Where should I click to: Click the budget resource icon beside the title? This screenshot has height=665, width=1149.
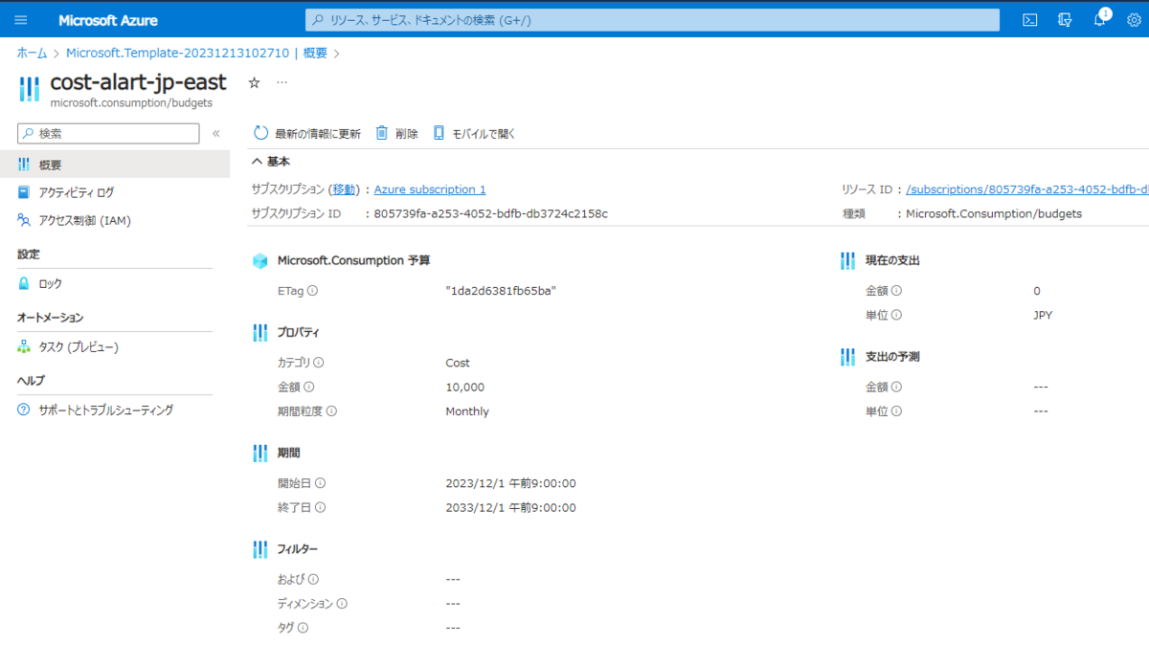[x=30, y=89]
